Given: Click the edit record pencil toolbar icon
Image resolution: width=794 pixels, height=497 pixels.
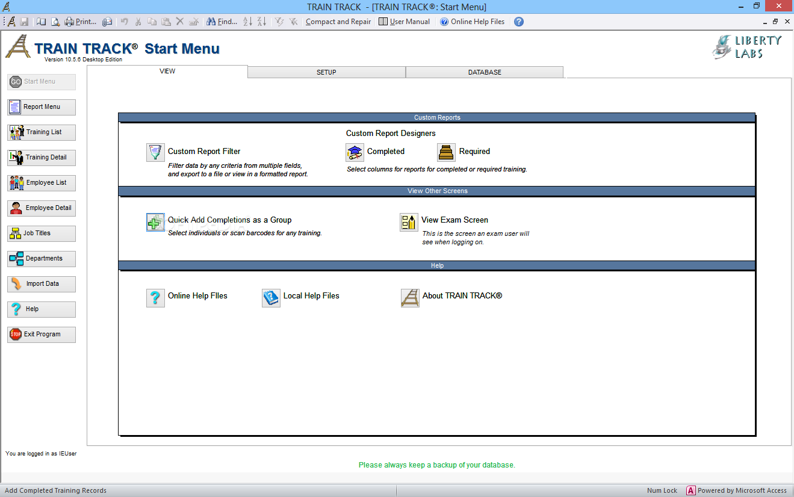Looking at the screenshot, I should (194, 22).
